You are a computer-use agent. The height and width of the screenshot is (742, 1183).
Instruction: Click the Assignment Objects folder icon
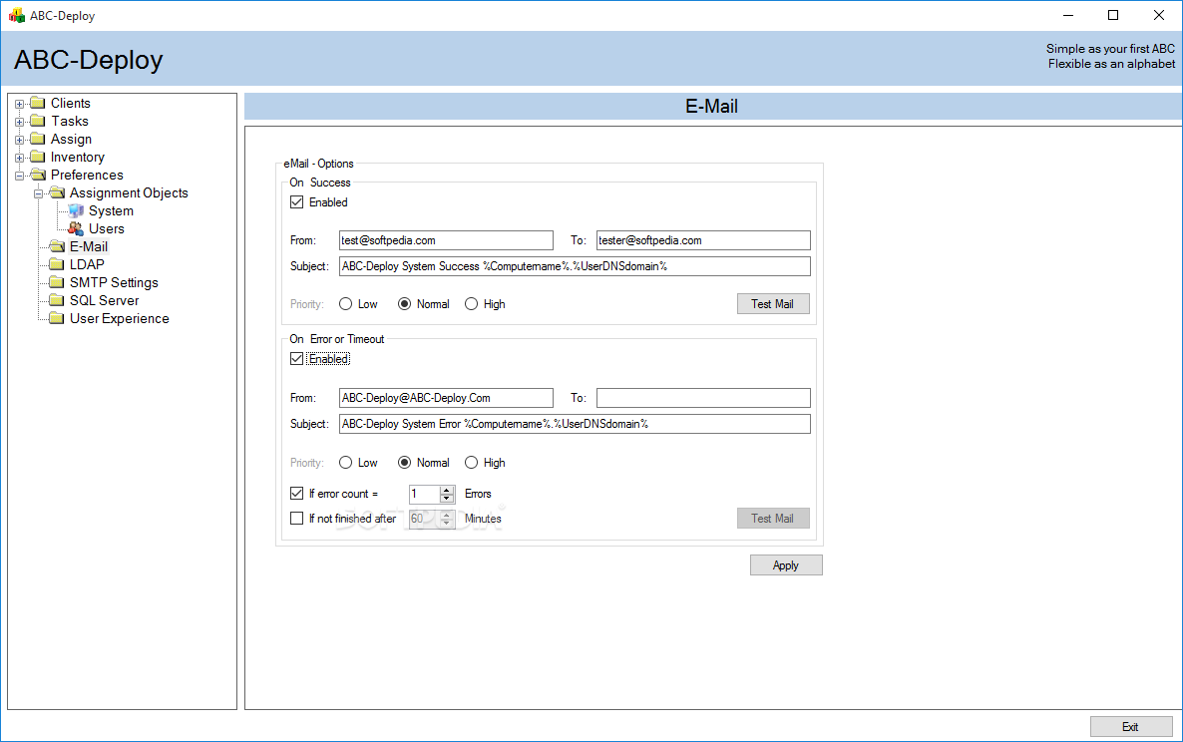tap(57, 193)
